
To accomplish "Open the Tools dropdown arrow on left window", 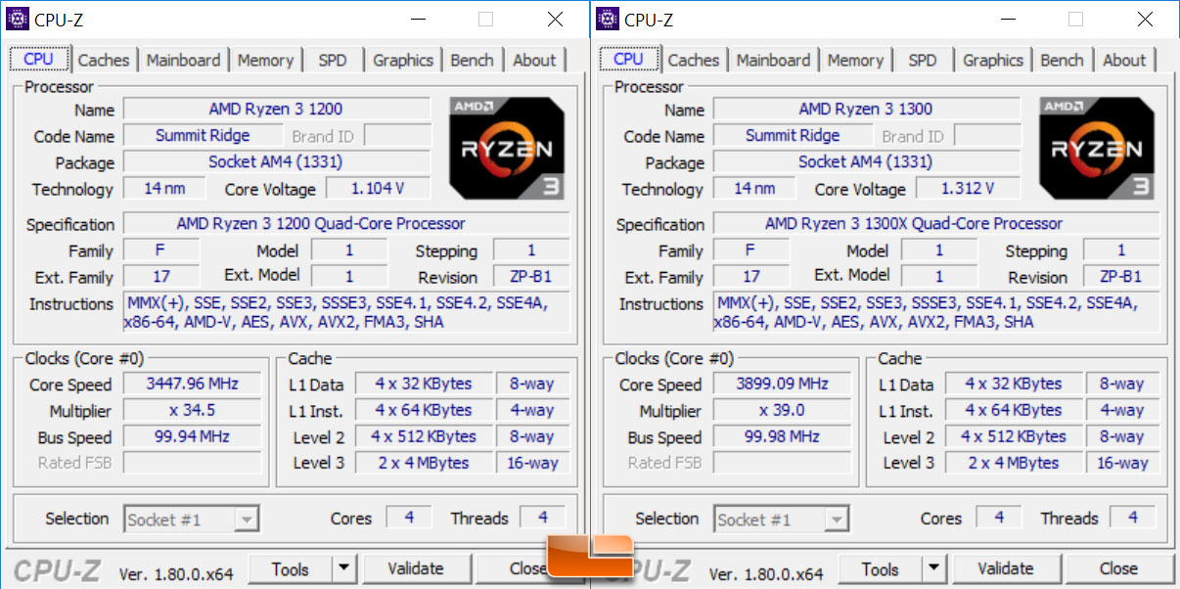I will (x=343, y=567).
